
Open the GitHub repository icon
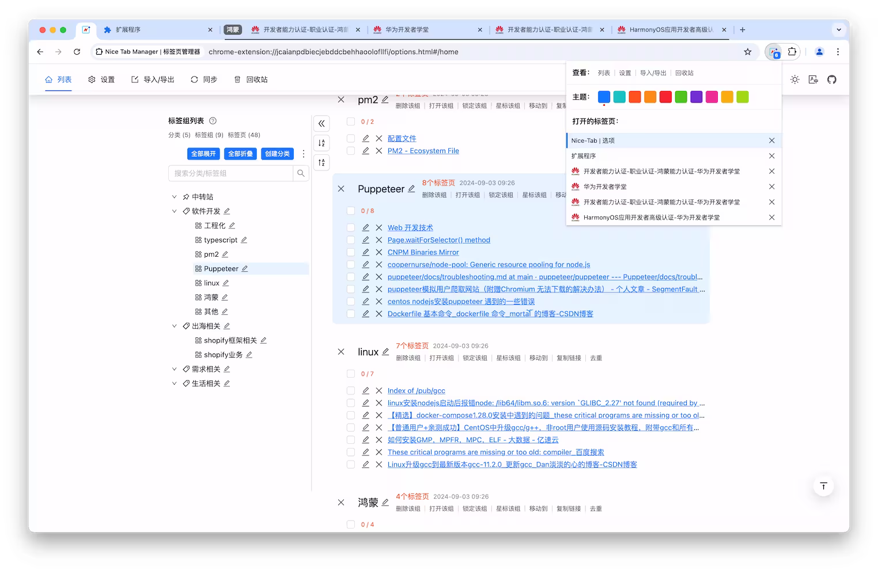[x=831, y=79]
